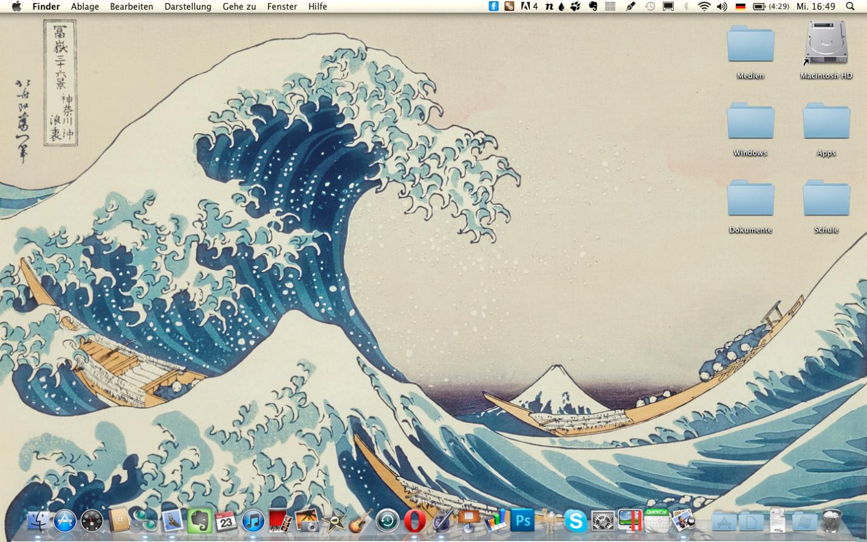Open the German flag input source menu

[x=740, y=6]
